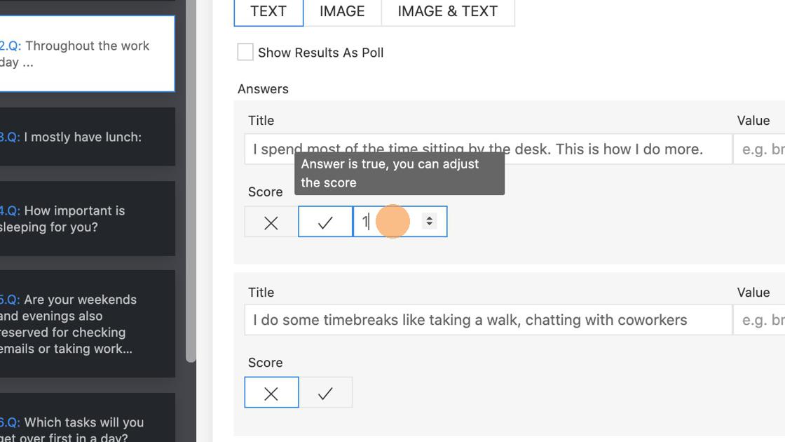
Task: Select question 2 'Throughout the work day'
Action: [84, 54]
